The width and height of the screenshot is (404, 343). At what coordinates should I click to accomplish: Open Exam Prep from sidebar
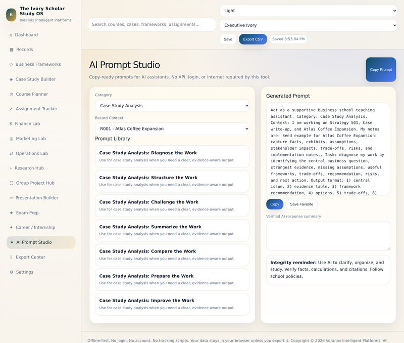tap(41, 212)
